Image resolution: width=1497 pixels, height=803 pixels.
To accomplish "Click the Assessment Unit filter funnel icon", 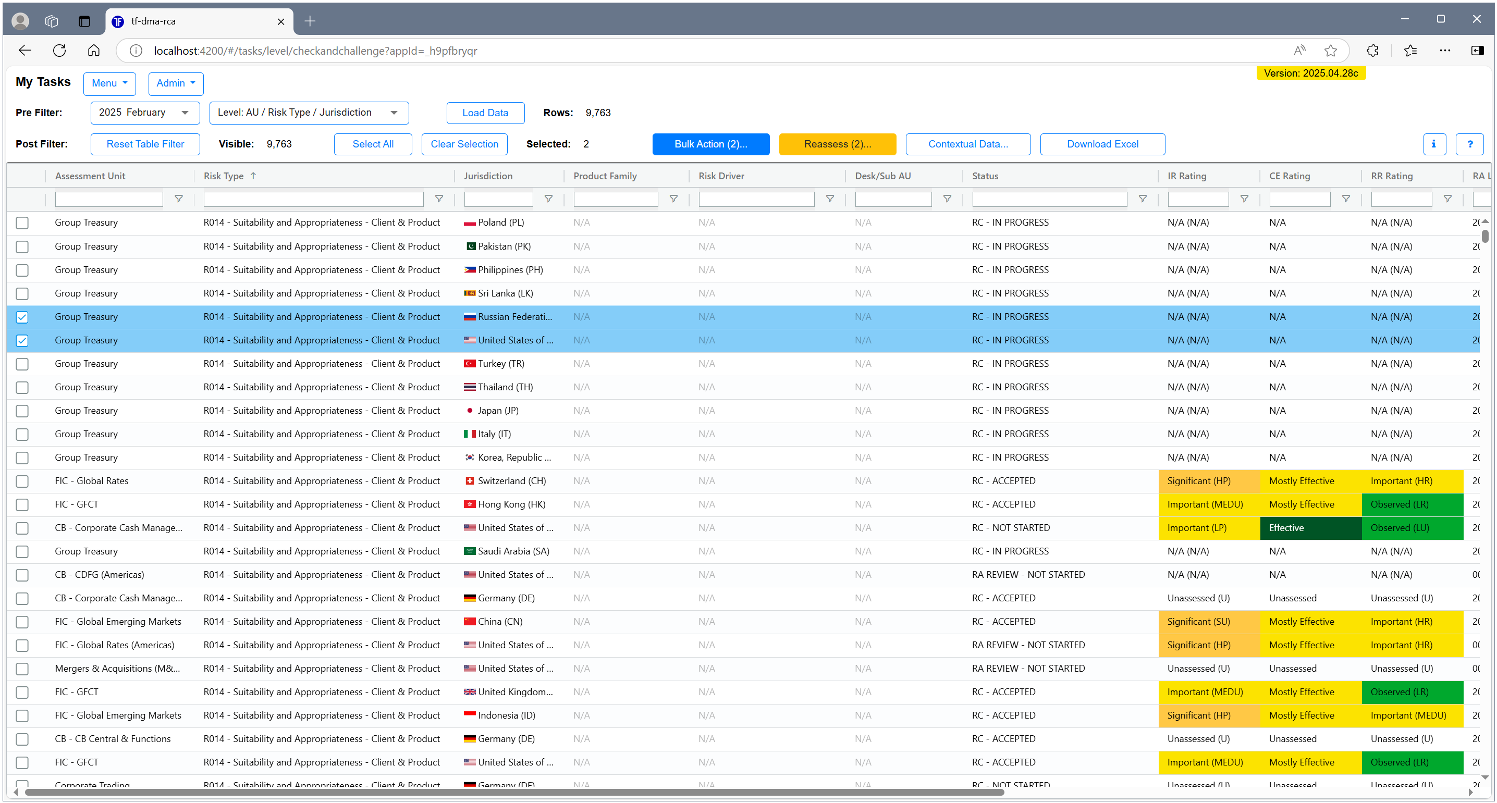I will pyautogui.click(x=178, y=199).
